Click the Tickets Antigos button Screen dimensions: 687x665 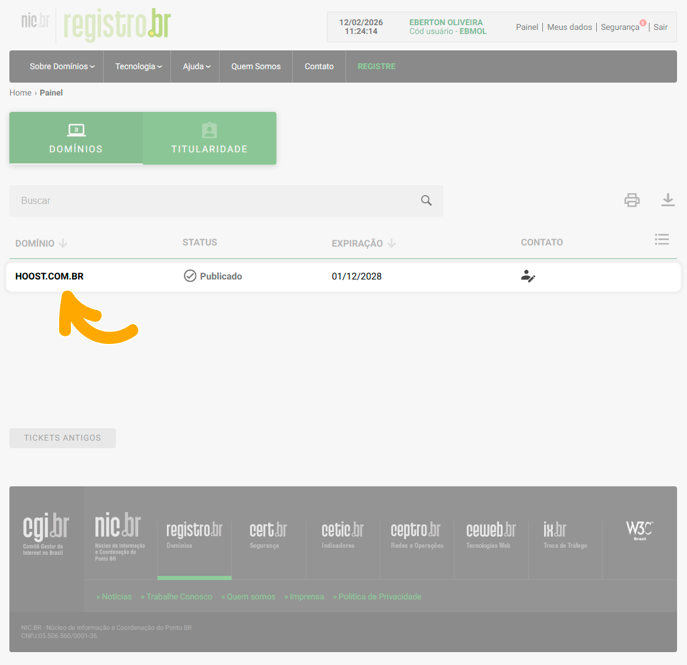click(63, 438)
